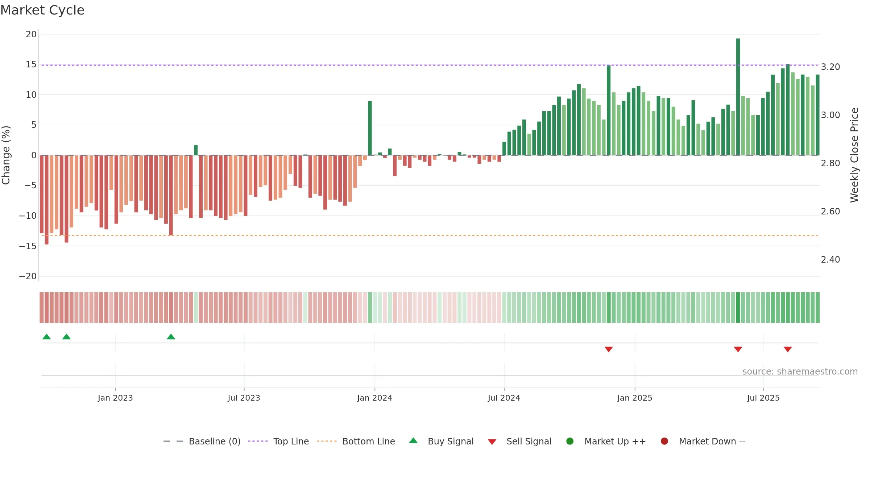
Task: Toggle the Bottom Line legend entry
Action: [356, 441]
